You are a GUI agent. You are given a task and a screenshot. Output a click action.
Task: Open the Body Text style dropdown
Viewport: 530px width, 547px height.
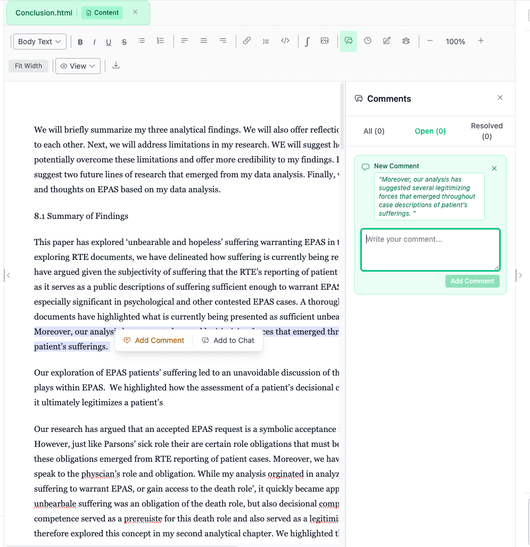click(39, 42)
